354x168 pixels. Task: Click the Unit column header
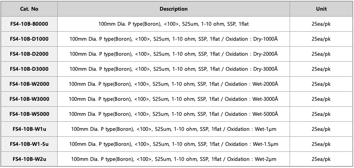(321, 9)
